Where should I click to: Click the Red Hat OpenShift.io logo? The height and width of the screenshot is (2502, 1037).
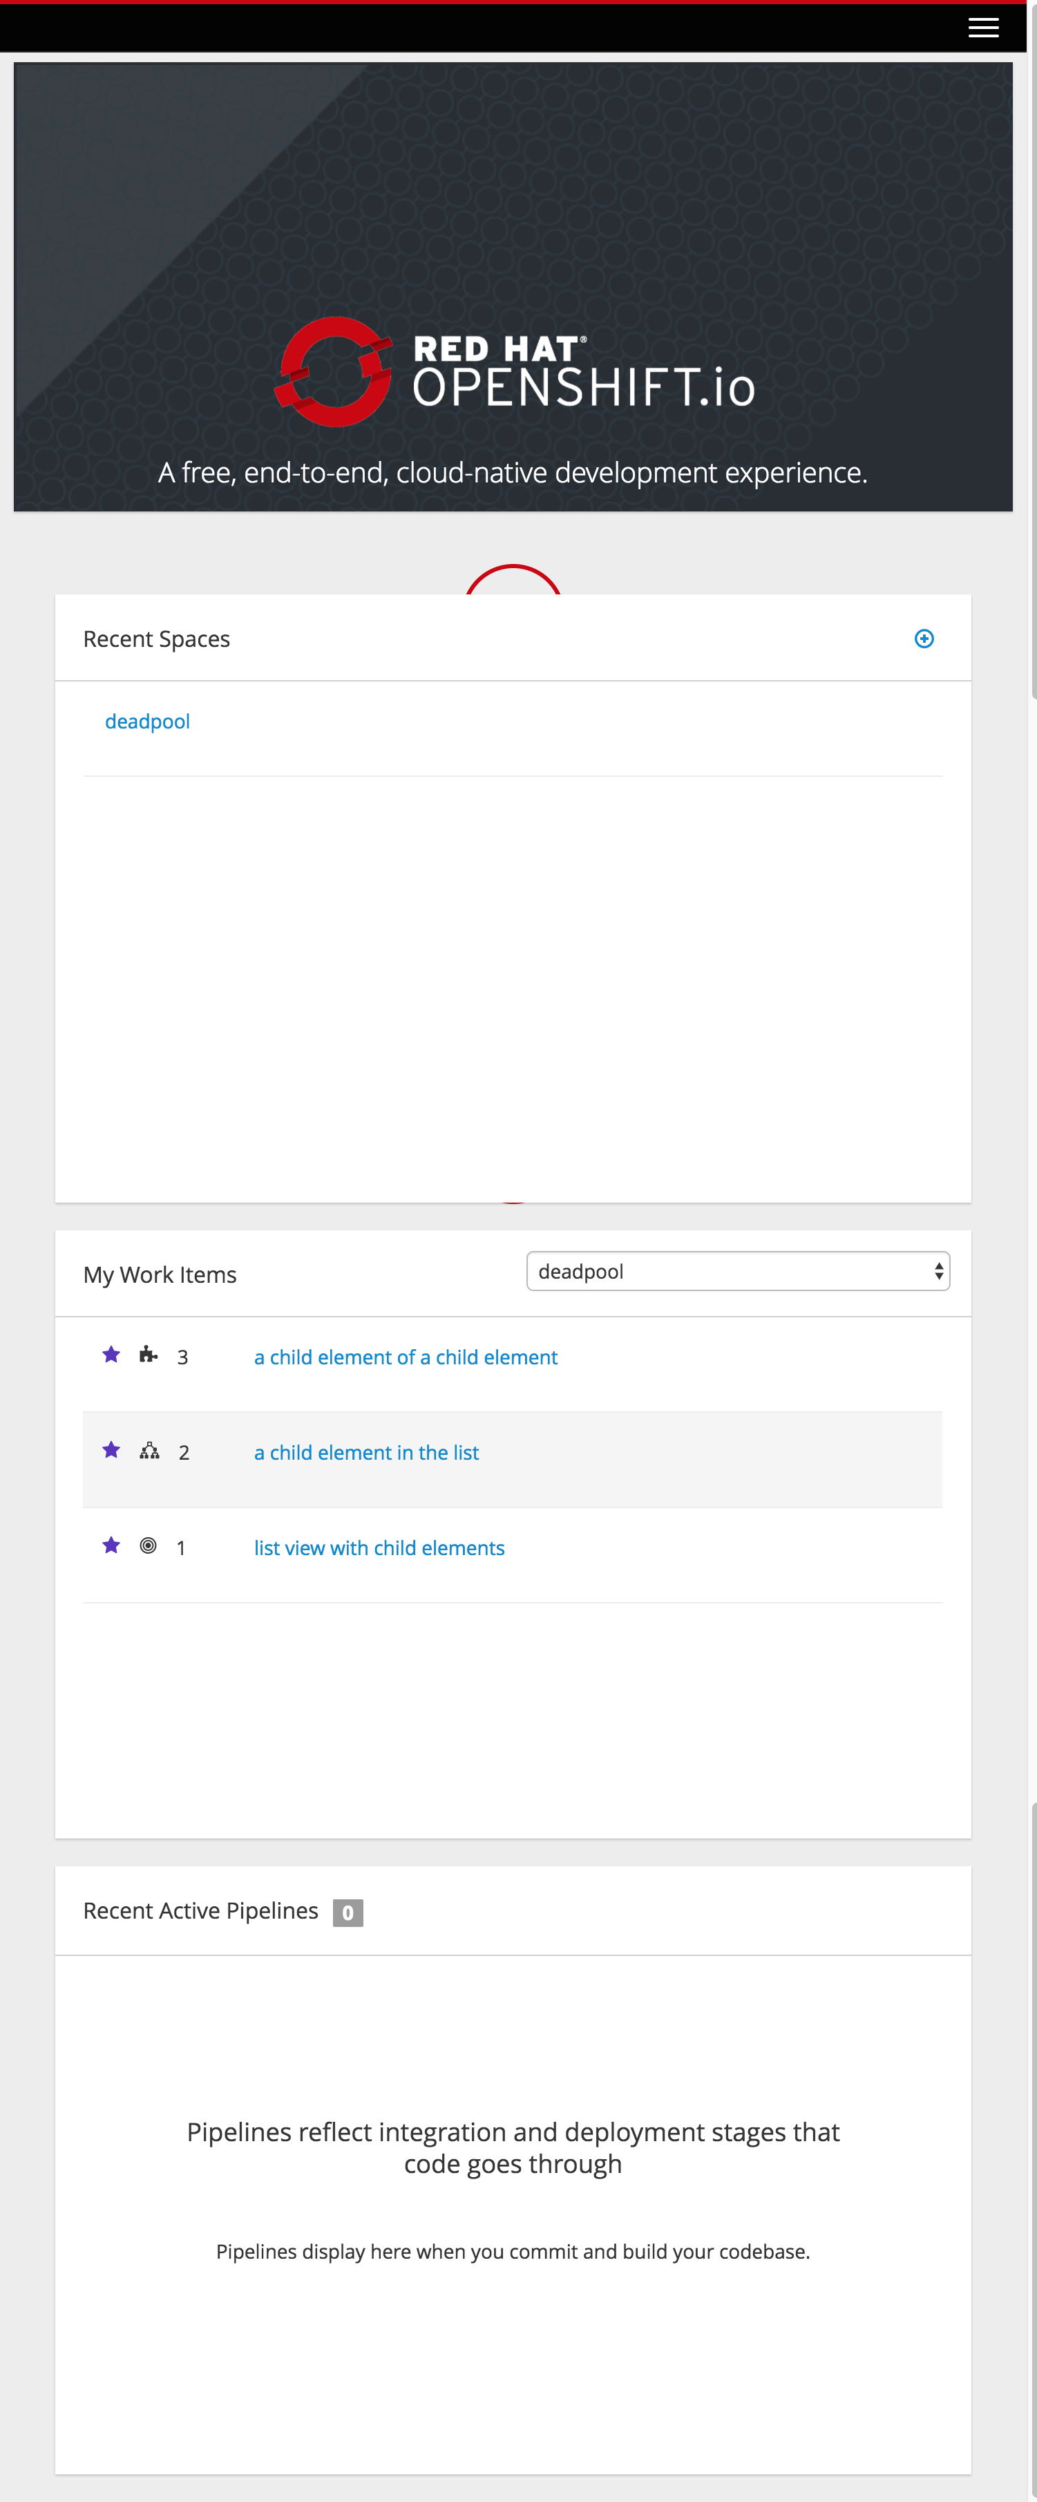coord(513,371)
